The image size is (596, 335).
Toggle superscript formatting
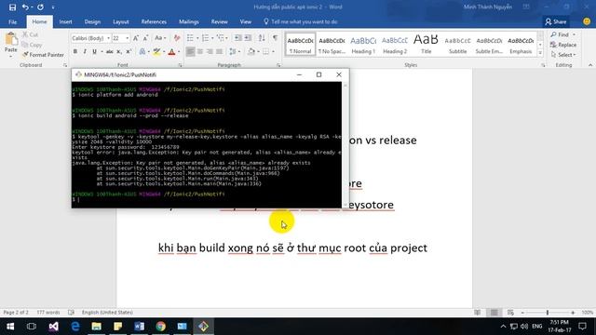click(x=129, y=52)
